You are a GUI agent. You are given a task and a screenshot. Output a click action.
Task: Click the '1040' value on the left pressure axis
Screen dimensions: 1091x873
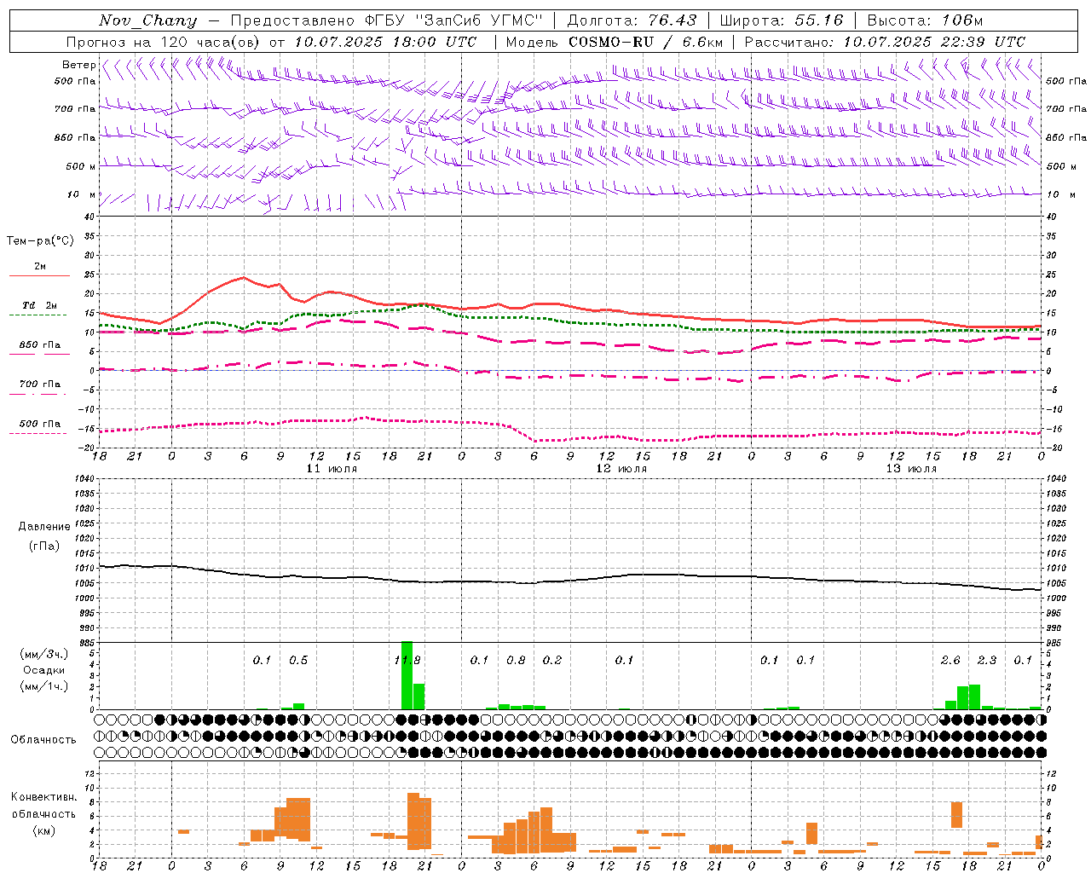coord(85,479)
